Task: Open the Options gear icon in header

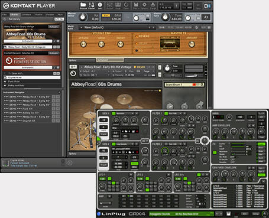Action: coord(144,5)
